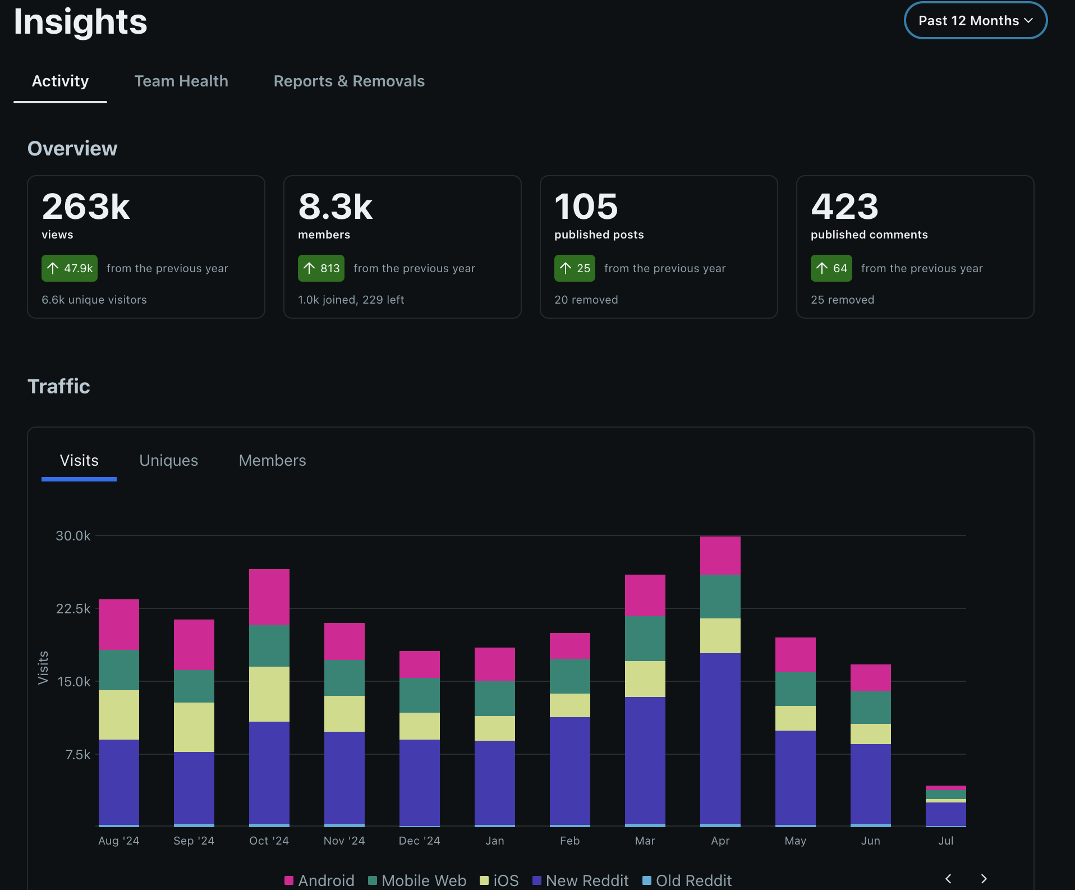Select the Visits traffic tab

(x=79, y=461)
